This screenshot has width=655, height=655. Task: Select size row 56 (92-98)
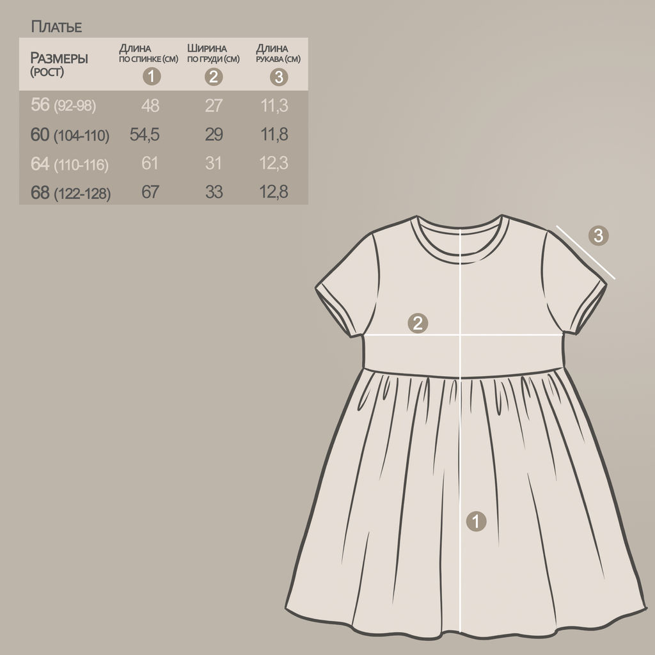63,106
